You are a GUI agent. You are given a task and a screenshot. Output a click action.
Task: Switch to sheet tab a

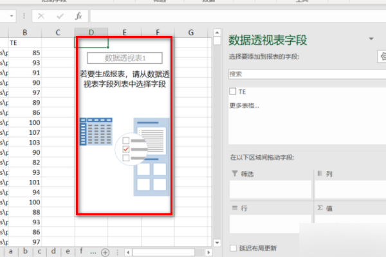[10, 252]
